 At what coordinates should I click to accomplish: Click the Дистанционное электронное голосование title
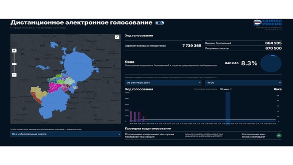(81, 22)
